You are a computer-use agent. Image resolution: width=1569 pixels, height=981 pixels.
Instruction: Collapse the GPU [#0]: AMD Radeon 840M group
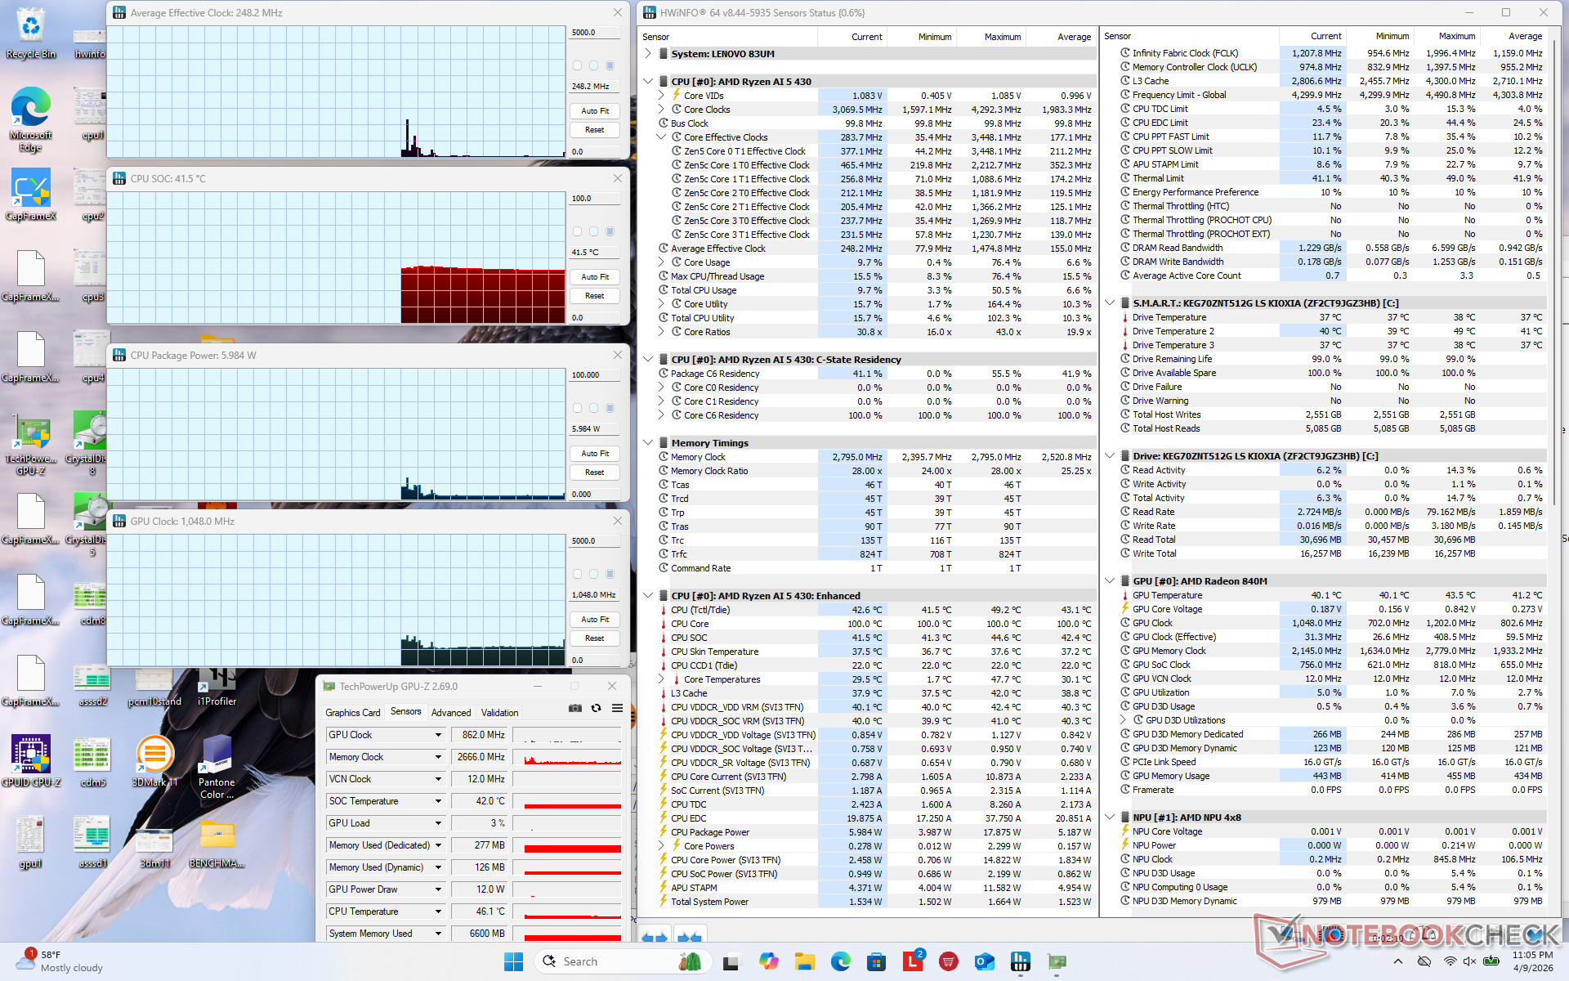[x=1110, y=581]
